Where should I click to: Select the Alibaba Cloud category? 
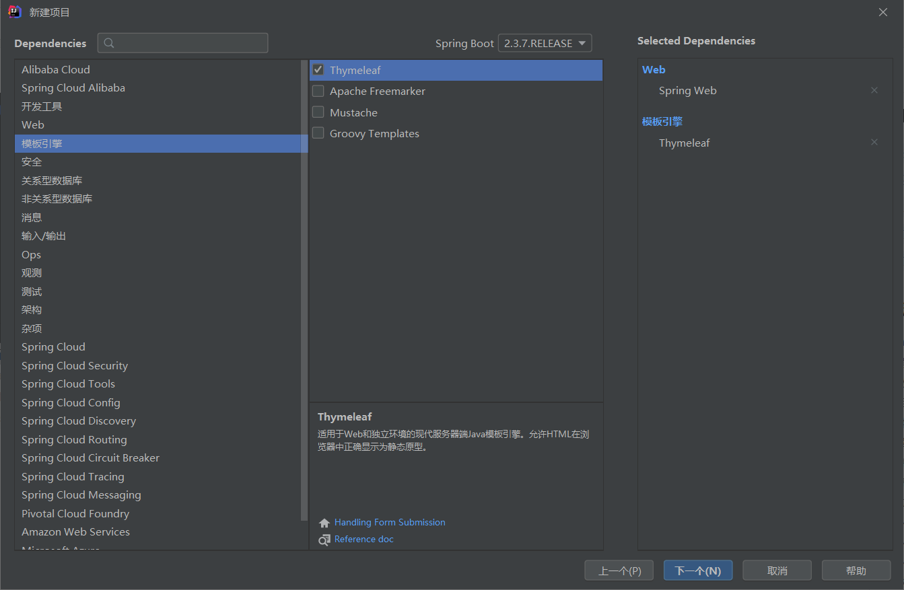(x=158, y=69)
